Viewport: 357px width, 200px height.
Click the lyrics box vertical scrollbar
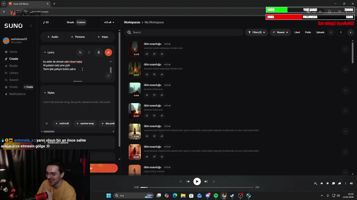click(111, 70)
